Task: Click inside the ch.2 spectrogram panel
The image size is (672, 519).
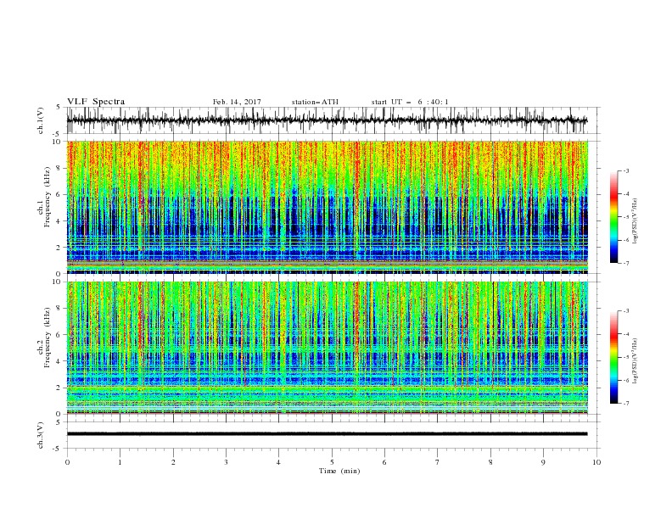Action: 327,348
